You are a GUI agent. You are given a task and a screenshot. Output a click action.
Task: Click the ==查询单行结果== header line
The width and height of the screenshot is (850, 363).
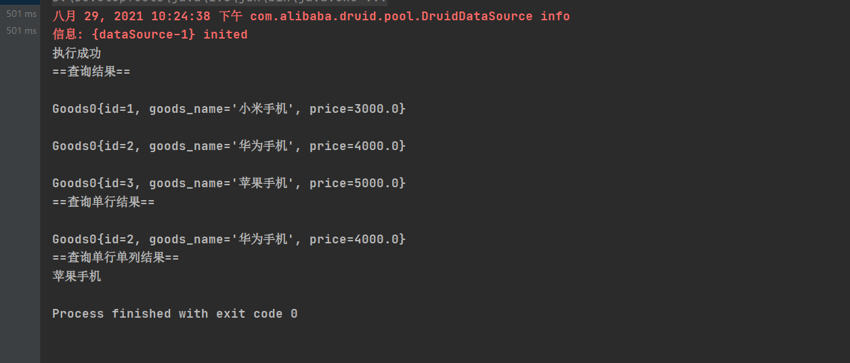pyautogui.click(x=104, y=202)
